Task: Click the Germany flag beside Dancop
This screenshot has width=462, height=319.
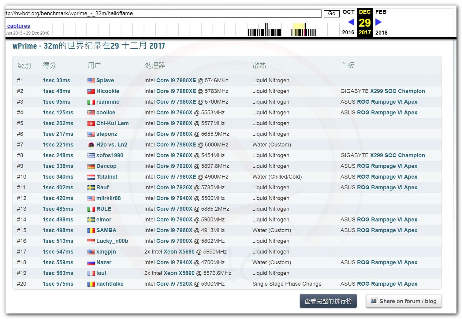Action: coord(91,166)
